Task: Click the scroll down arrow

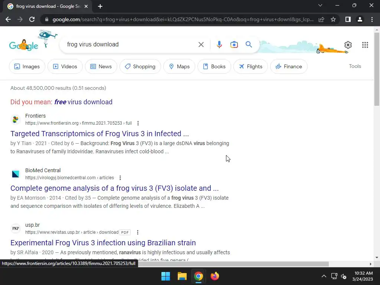Action: click(377, 258)
